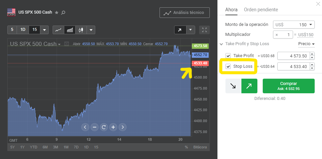Select the 1S range
The image size is (322, 159).
[x=96, y=147]
